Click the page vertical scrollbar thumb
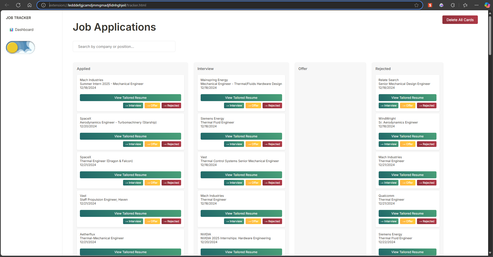Image resolution: width=493 pixels, height=257 pixels. click(490, 36)
